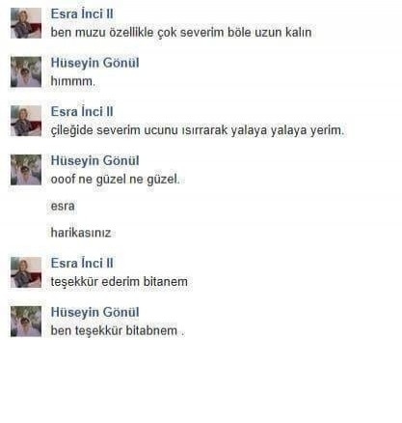Select the 'hımmm.' message text
This screenshot has width=402, height=423.
[73, 81]
